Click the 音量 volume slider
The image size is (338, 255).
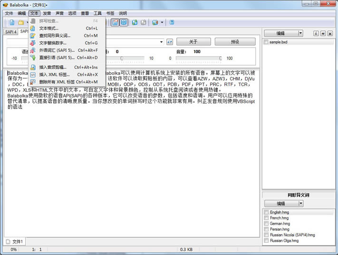pyautogui.click(x=200, y=58)
